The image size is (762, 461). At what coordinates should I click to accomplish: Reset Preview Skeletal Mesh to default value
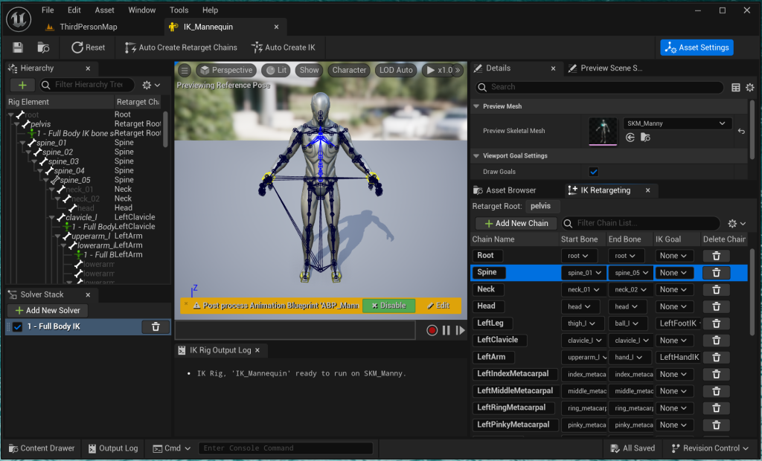741,131
